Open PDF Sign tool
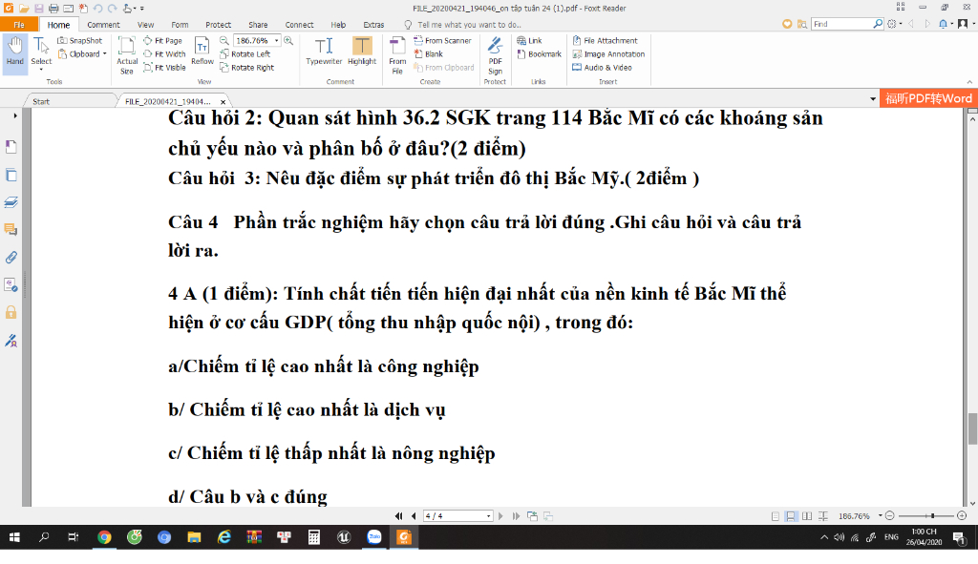The image size is (978, 564). coord(496,54)
